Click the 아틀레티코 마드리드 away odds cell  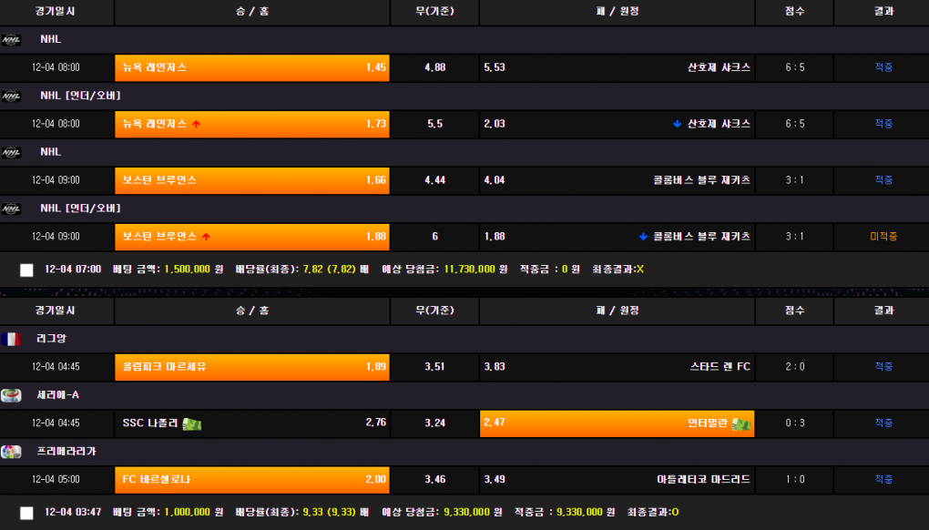tap(617, 480)
